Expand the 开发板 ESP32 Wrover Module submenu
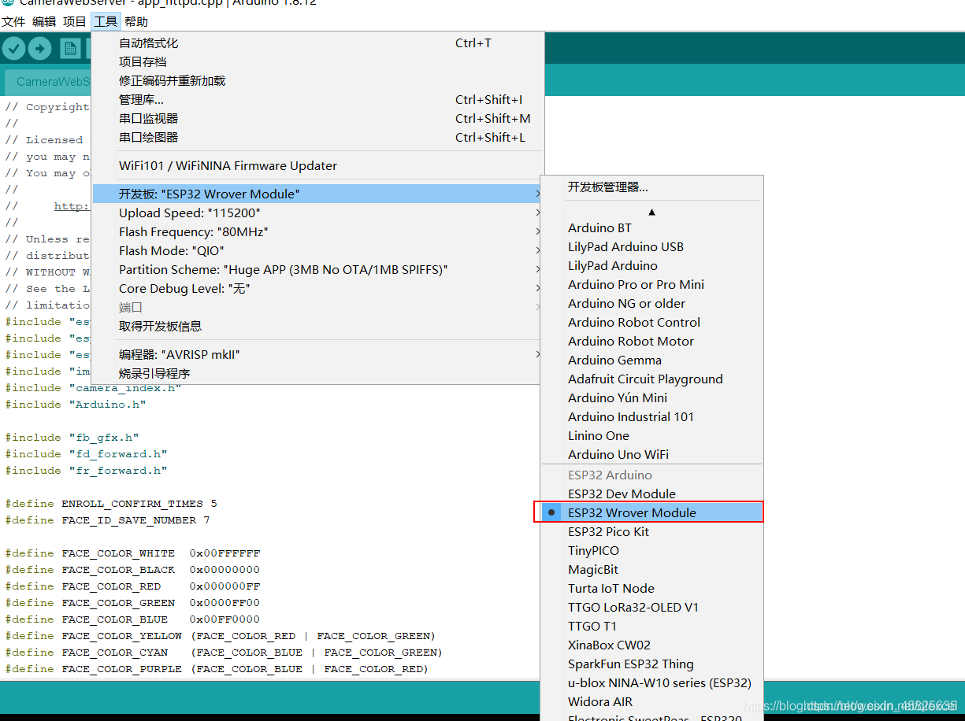 (x=317, y=194)
